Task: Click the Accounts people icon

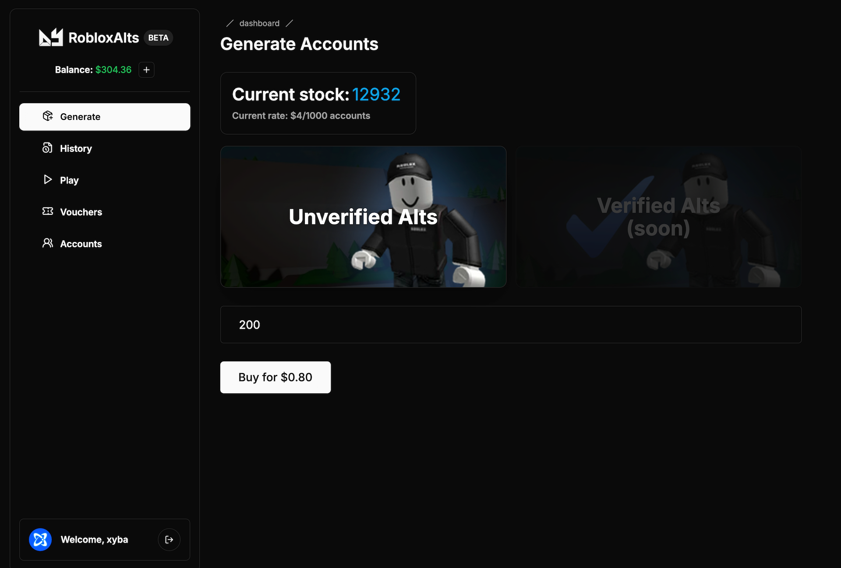Action: coord(48,243)
